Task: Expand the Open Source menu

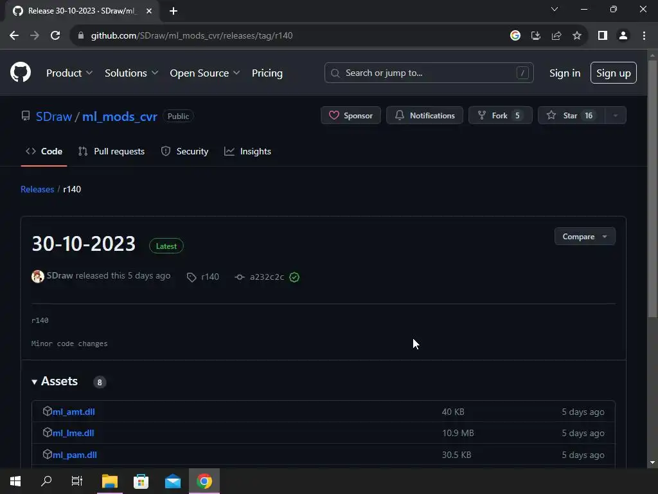Action: point(205,73)
